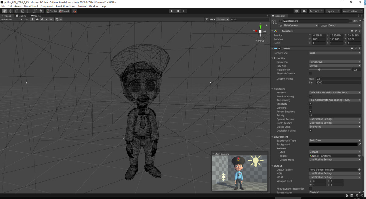Uncheck Stop NaN
Viewport: 366px width, 199px height.
310,104
